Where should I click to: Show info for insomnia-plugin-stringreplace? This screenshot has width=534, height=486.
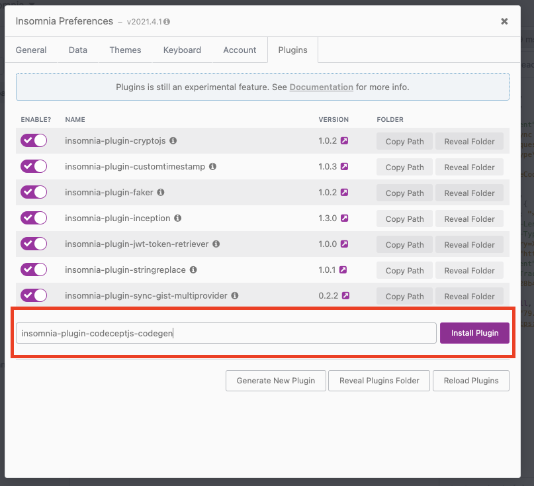coord(193,269)
